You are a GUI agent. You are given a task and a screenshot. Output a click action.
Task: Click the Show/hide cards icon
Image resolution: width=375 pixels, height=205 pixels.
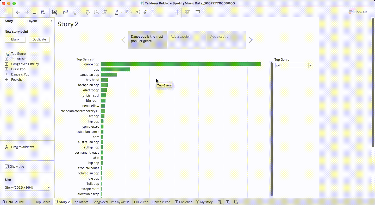point(187,12)
